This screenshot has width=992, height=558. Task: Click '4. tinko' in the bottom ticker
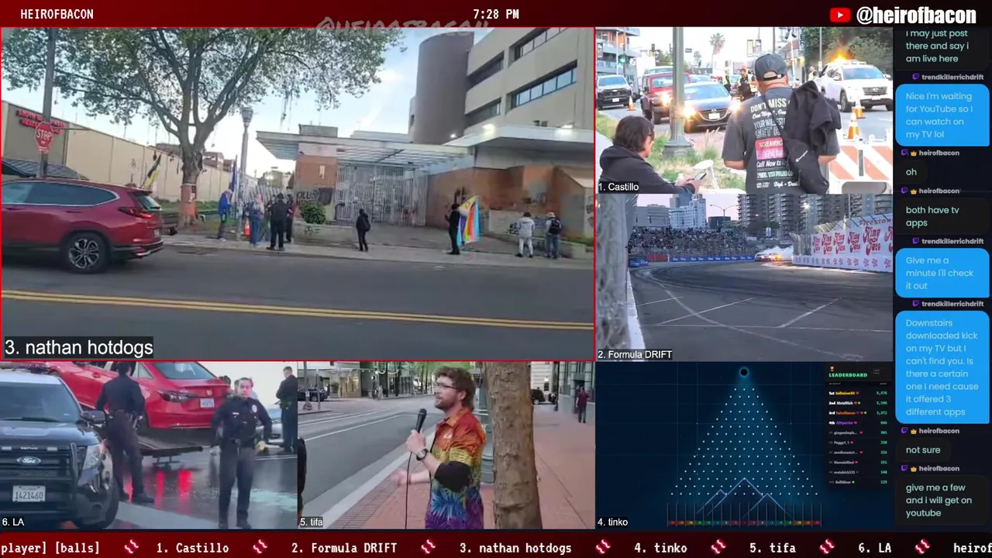click(x=660, y=548)
